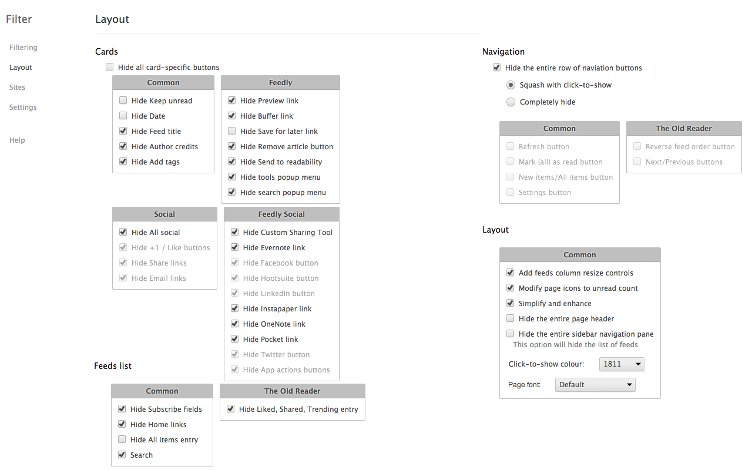Image resolution: width=752 pixels, height=470 pixels.
Task: Switch to Sites section
Action: click(x=18, y=88)
